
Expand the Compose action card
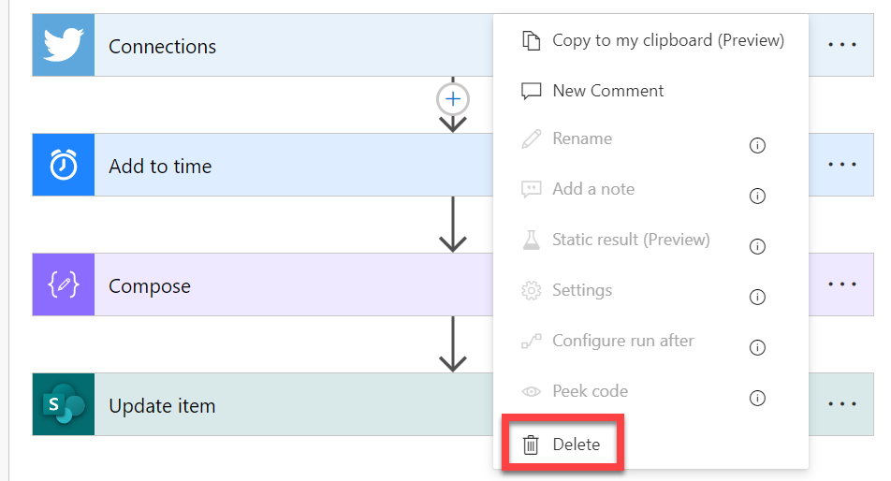[281, 285]
